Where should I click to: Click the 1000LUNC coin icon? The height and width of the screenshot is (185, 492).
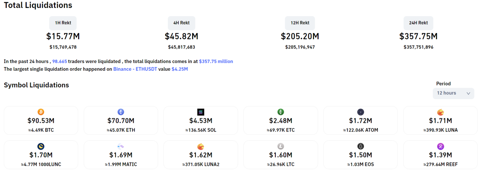pos(41,147)
